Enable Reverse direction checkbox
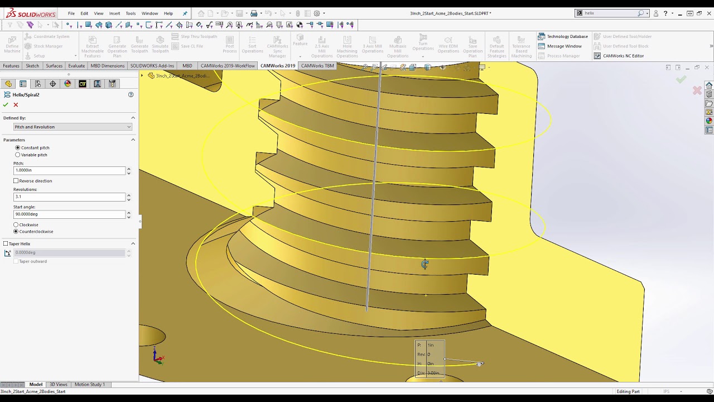 16,181
